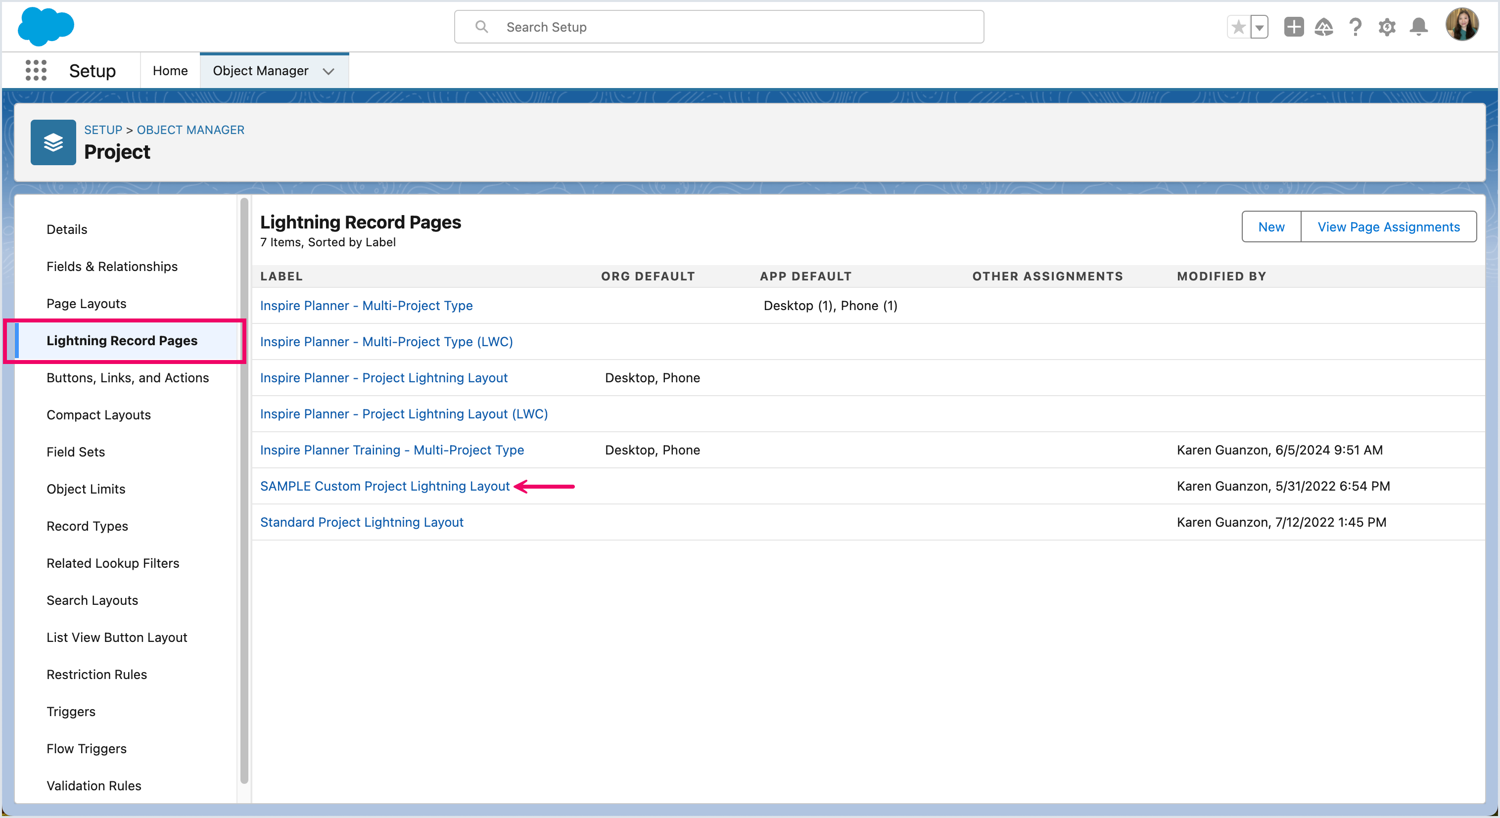The width and height of the screenshot is (1500, 818).
Task: Open Fields & Relationships in sidebar
Action: click(x=112, y=267)
